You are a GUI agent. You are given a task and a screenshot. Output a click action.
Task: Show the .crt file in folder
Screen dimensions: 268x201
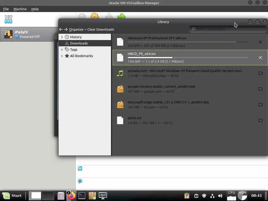(260, 120)
